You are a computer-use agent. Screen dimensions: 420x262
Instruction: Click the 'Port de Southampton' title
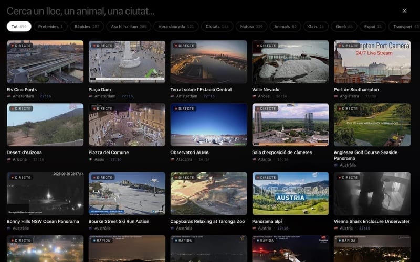(x=356, y=90)
